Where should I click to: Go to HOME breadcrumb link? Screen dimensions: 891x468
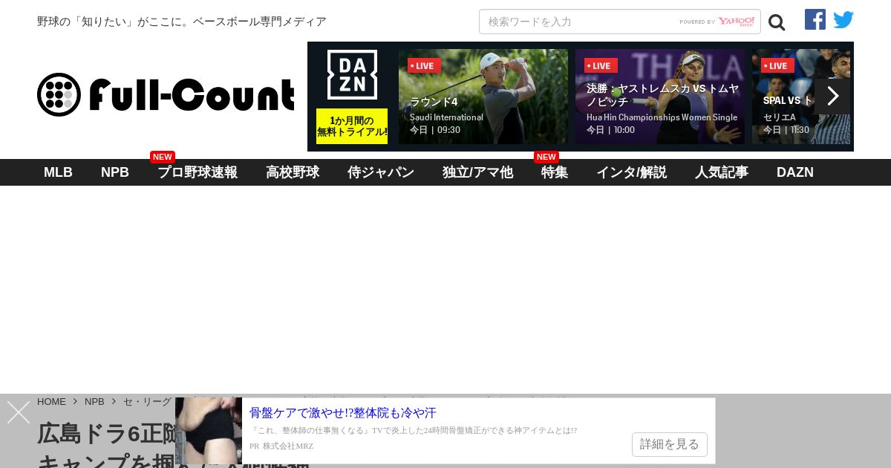[52, 401]
